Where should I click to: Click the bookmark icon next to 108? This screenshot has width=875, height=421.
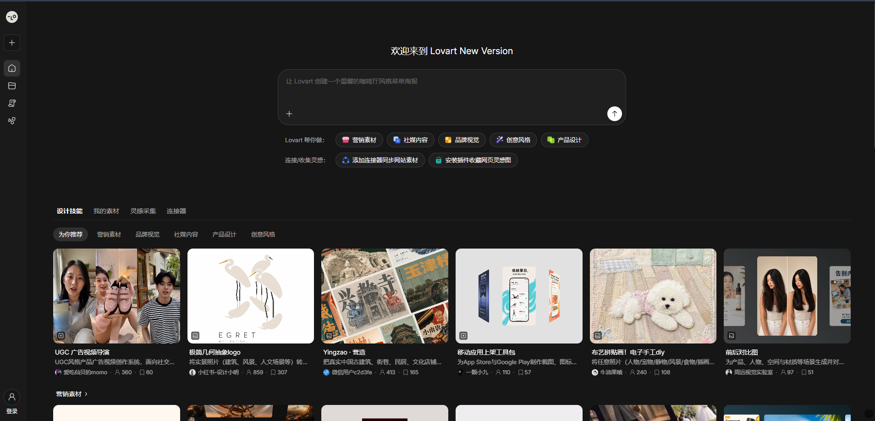(657, 372)
